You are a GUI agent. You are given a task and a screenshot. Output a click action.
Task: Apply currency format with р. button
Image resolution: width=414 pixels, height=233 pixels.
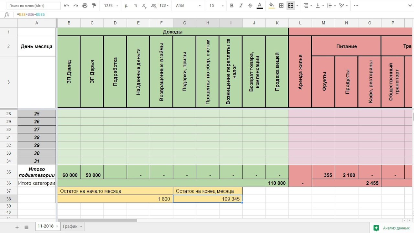[127, 6]
